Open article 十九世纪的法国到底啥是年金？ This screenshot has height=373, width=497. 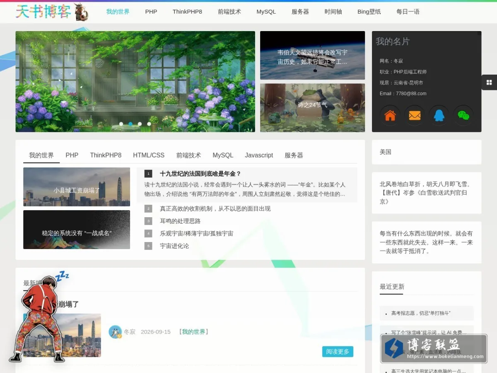(200, 174)
